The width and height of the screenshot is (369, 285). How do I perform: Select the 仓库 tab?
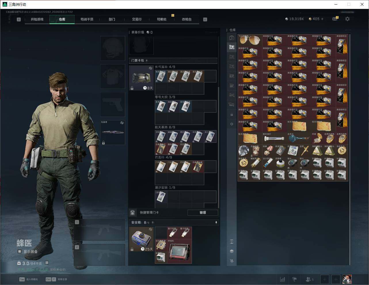pos(62,19)
